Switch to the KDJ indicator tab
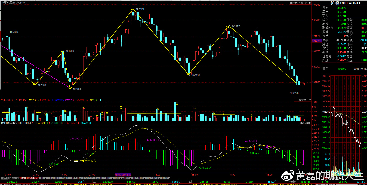The width and height of the screenshot is (367, 185). (x=42, y=178)
